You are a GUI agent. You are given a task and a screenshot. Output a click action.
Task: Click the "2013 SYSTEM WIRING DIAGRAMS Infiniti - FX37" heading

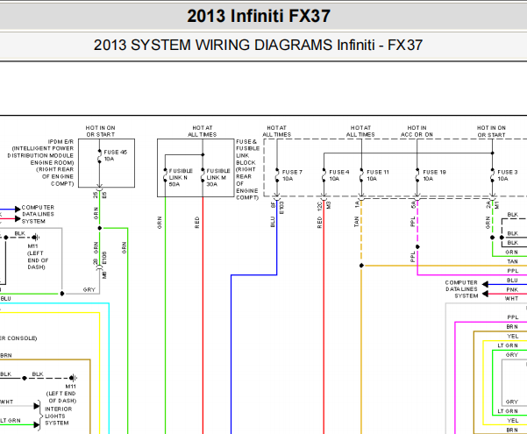click(258, 45)
